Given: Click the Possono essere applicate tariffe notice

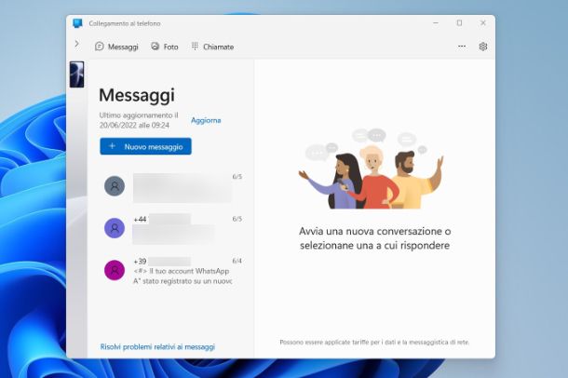Looking at the screenshot, I should coord(374,343).
